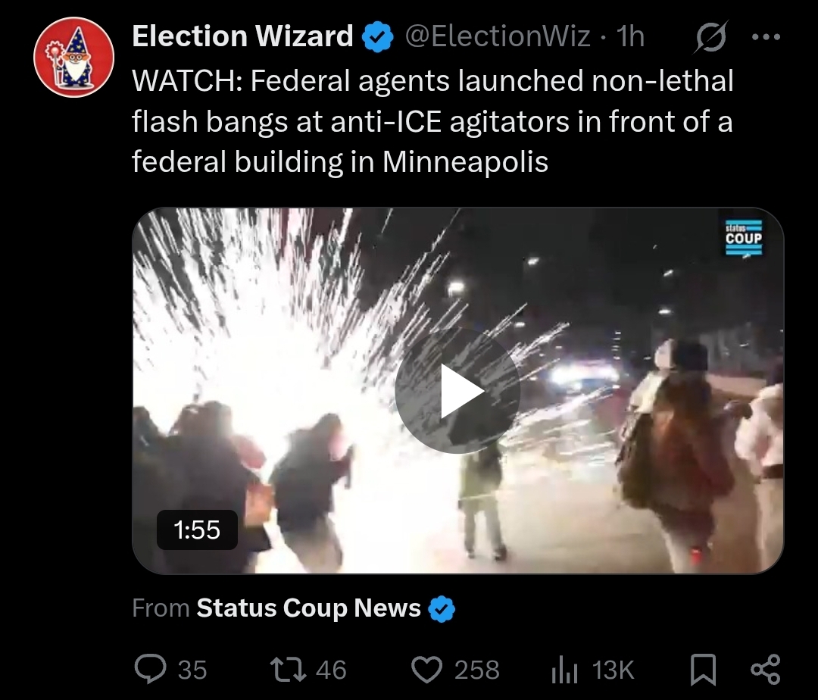Image resolution: width=818 pixels, height=700 pixels.
Task: Click the Election Wizard verified badge
Action: click(x=378, y=37)
